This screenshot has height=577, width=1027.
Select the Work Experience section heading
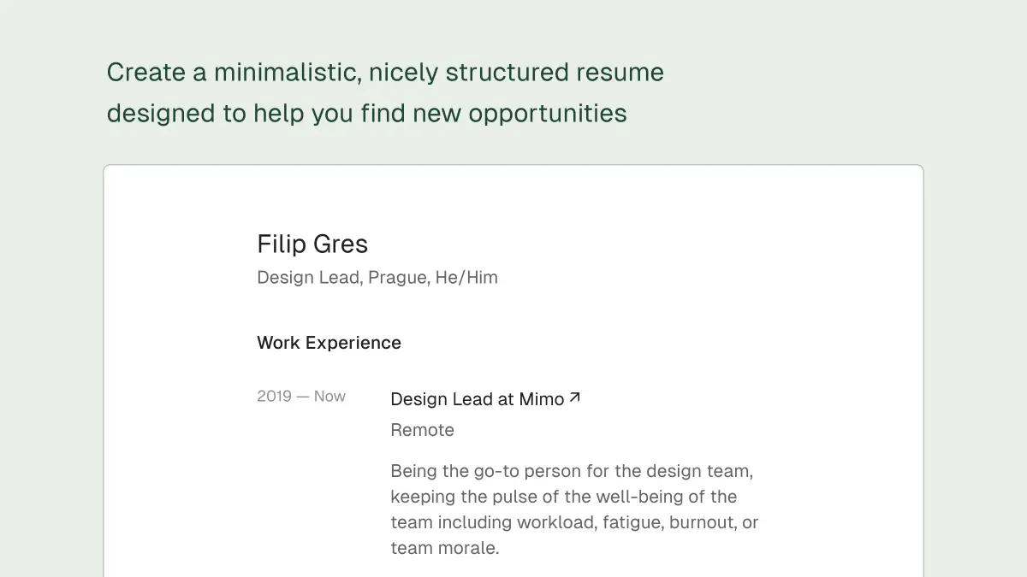tap(329, 343)
